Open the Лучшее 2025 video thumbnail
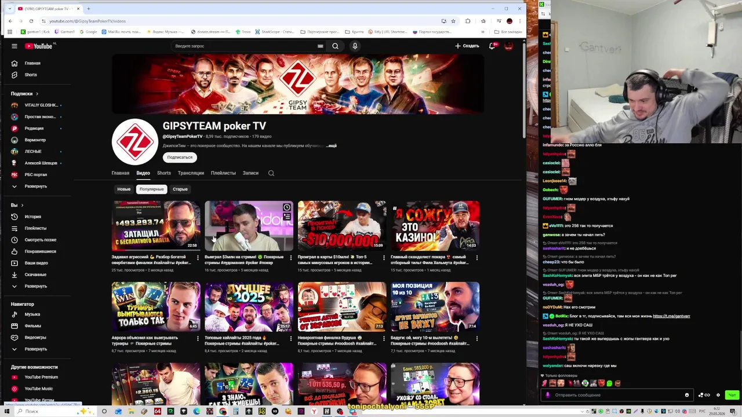Screen dimensions: 742x417 point(249,307)
